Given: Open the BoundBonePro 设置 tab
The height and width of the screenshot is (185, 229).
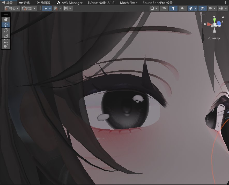Looking at the screenshot, I should point(157,3).
